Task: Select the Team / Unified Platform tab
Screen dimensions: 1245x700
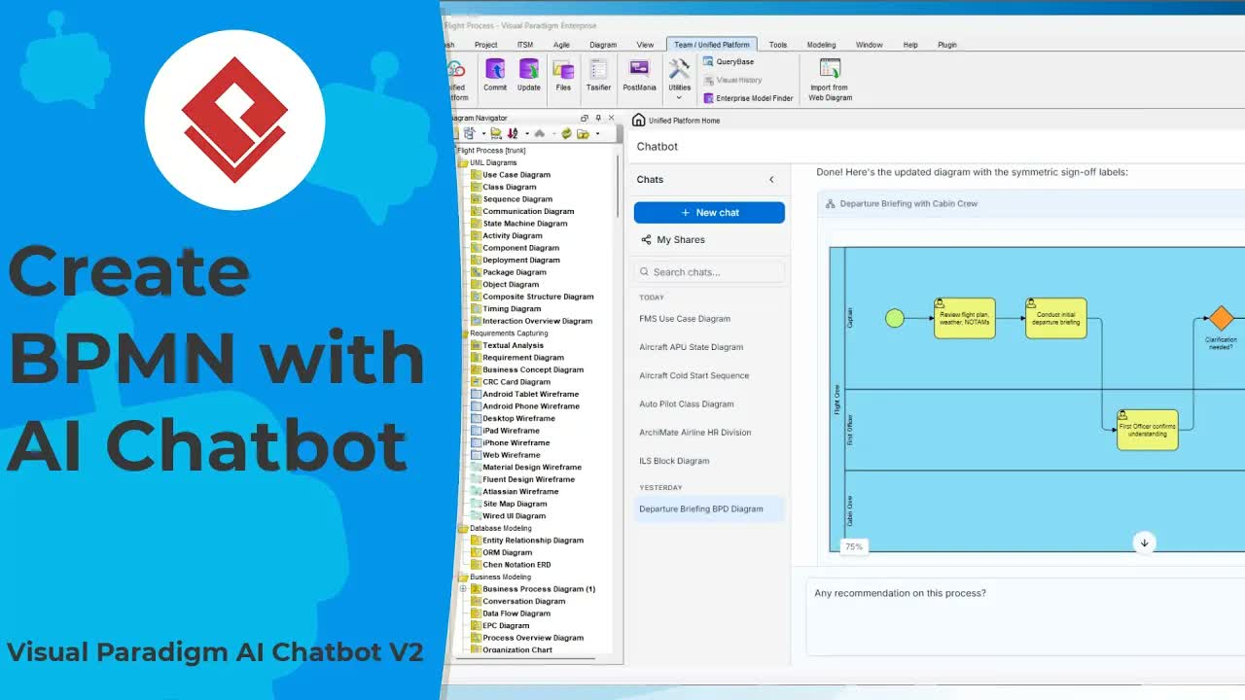Action: tap(712, 45)
